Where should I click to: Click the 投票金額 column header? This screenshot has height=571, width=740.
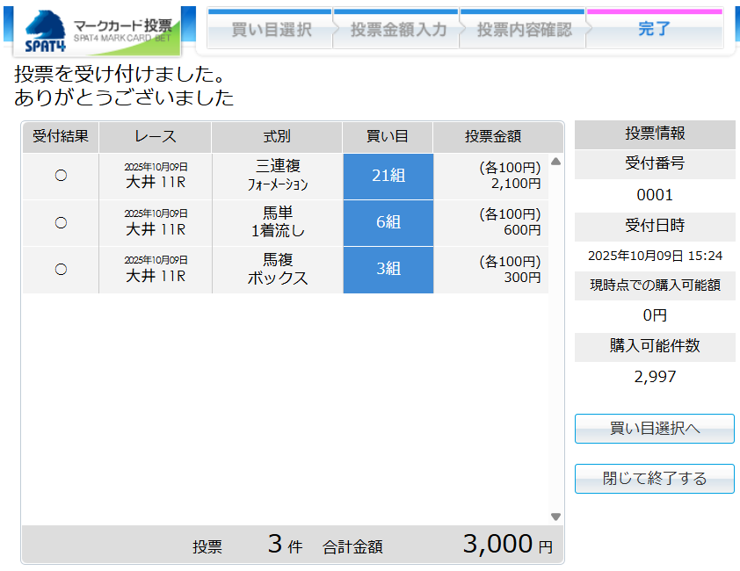click(x=493, y=136)
